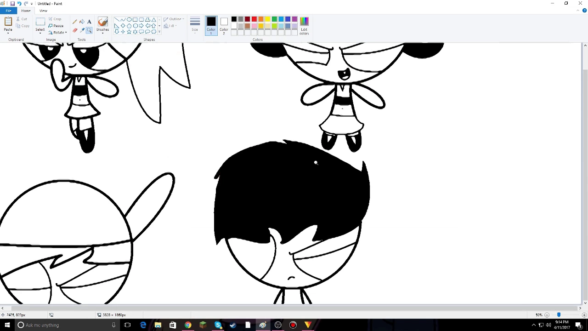Choose the Five-point star shape

click(x=129, y=32)
